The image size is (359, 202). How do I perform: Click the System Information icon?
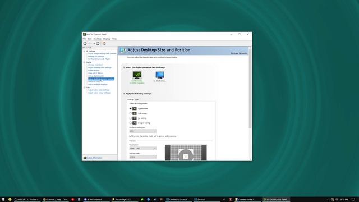pyautogui.click(x=85, y=158)
